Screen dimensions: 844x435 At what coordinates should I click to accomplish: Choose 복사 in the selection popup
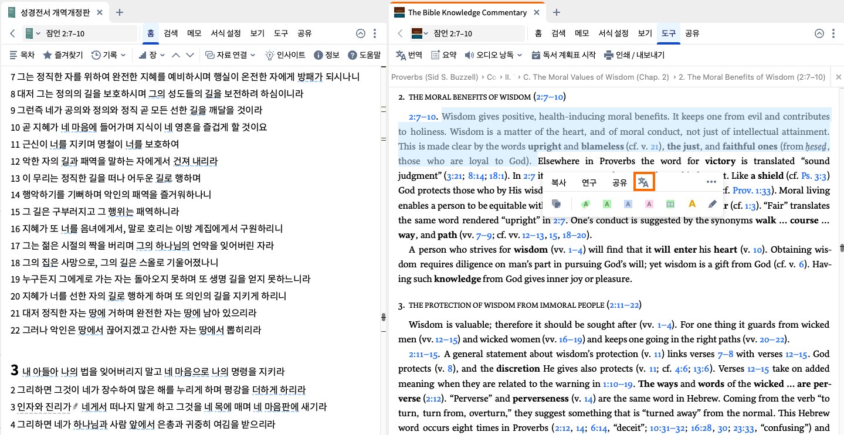(558, 182)
